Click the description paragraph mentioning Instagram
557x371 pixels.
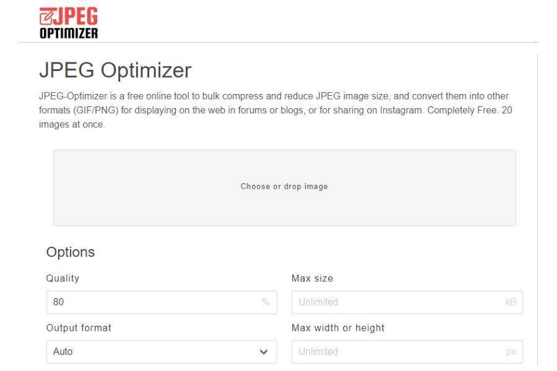point(275,110)
